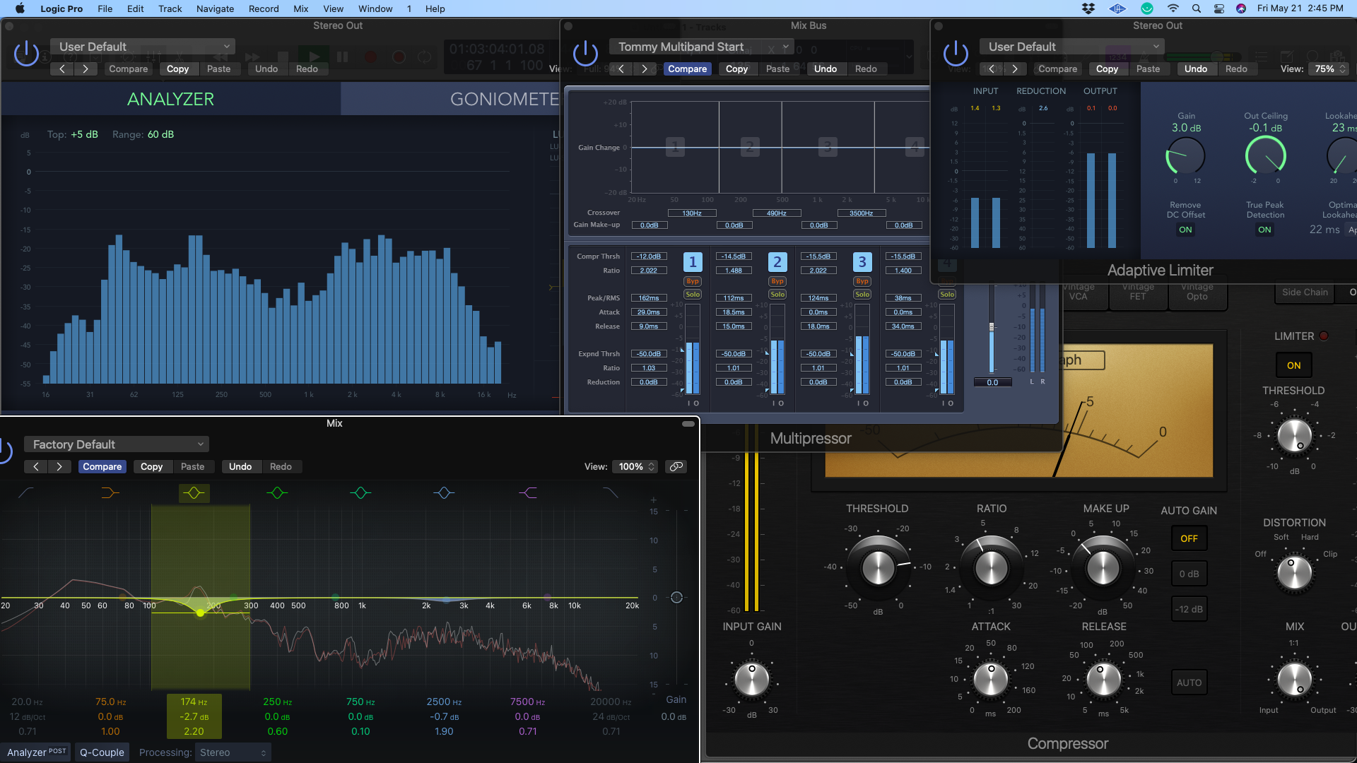Viewport: 1357px width, 763px height.
Task: Select the yellow peak band icon in Channel EQ
Action: 194,492
